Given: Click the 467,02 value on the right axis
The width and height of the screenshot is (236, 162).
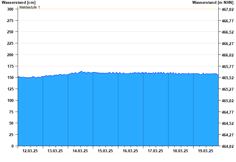Looking at the screenshot, I should click(228, 9).
